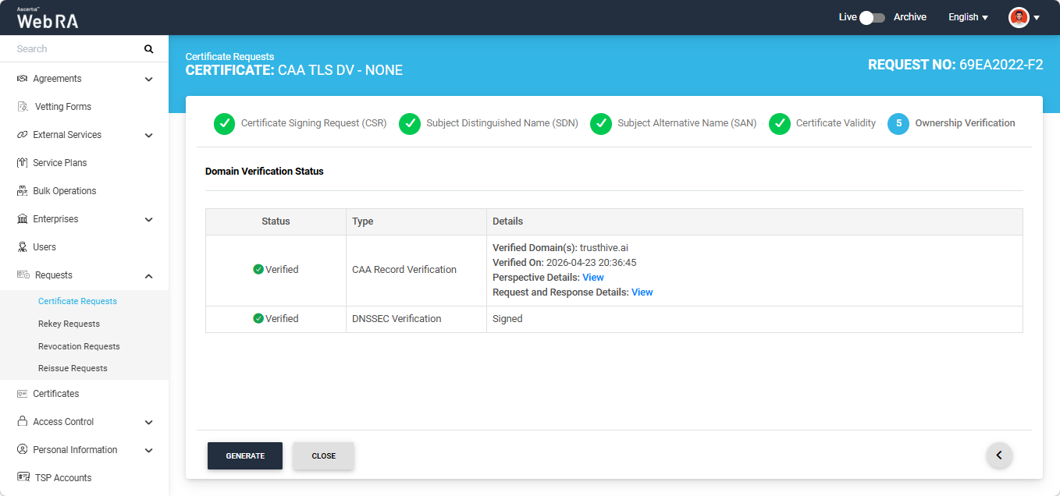Click the Service Plans icon
1060x496 pixels.
tap(23, 163)
